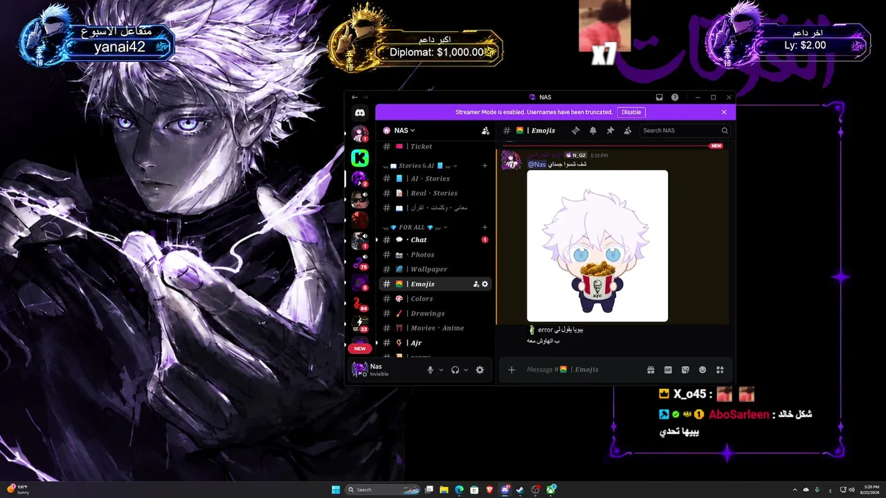Open the KFC chibi image attachment
This screenshot has width=886, height=498.
click(x=597, y=246)
